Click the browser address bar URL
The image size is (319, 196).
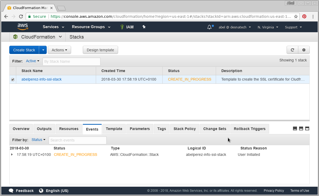(171, 16)
